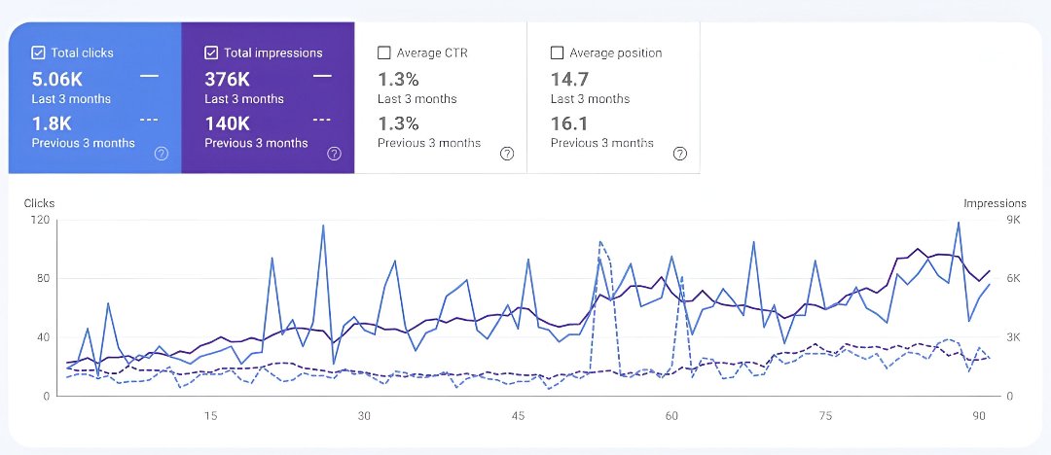Enable the Average position checkbox
Image resolution: width=1051 pixels, height=455 pixels.
[558, 52]
